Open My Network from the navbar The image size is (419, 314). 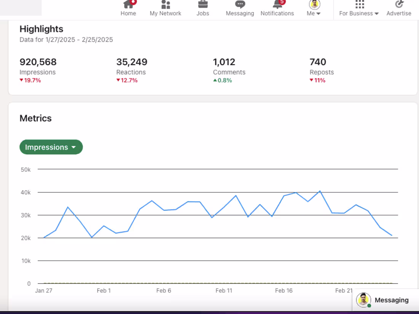click(x=165, y=5)
